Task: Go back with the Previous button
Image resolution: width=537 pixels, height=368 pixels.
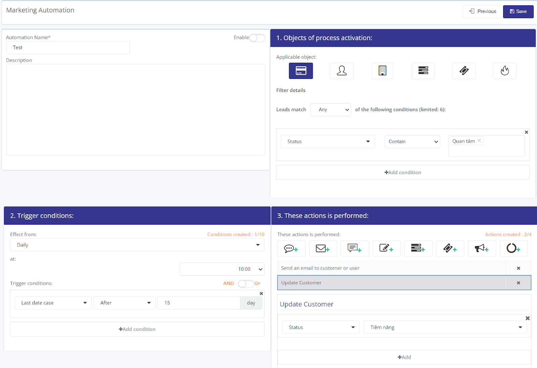Action: (483, 11)
